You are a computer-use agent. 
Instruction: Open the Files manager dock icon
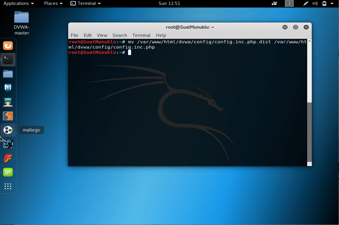8,74
